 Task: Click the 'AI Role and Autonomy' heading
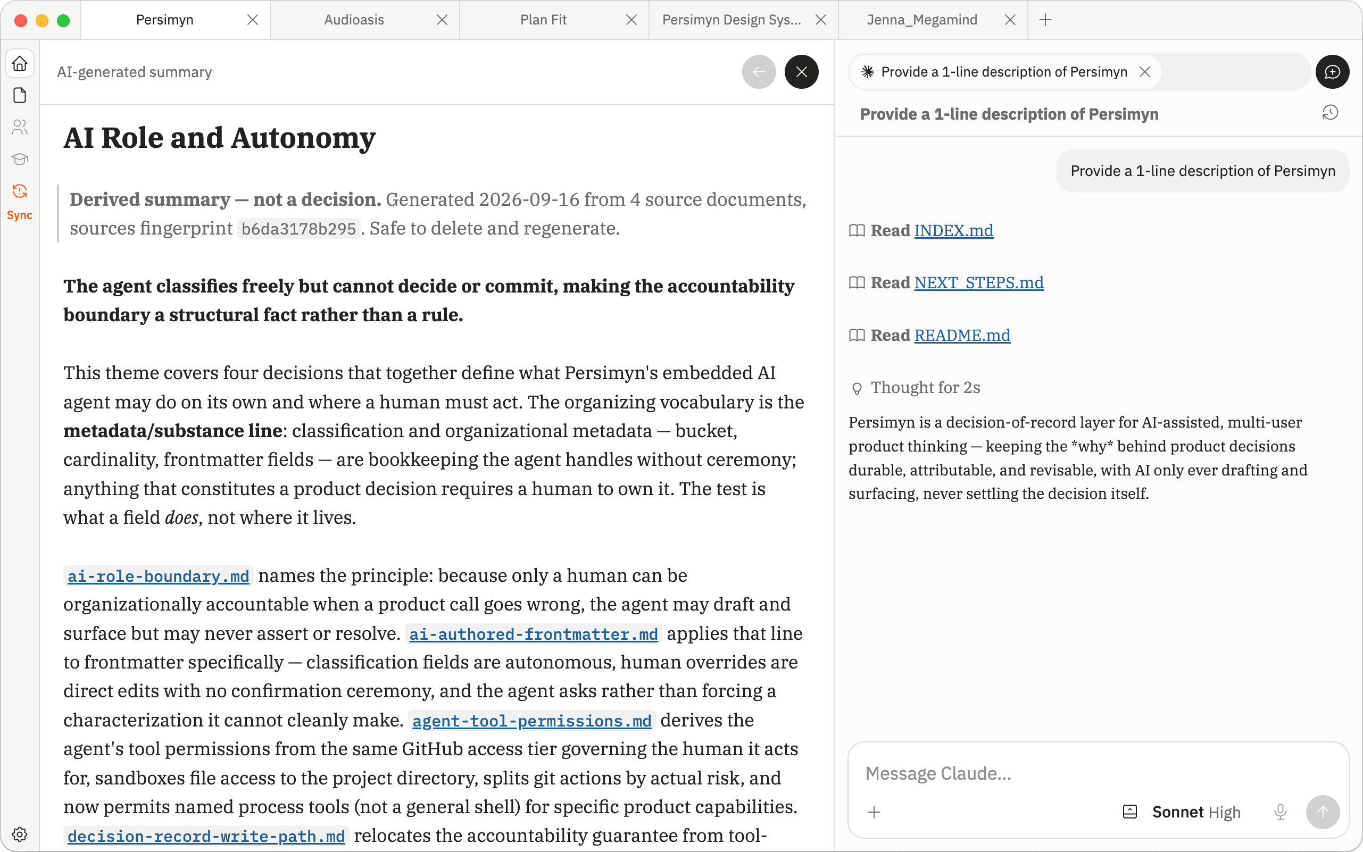point(219,138)
